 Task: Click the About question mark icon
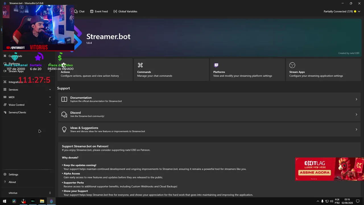pos(5,182)
